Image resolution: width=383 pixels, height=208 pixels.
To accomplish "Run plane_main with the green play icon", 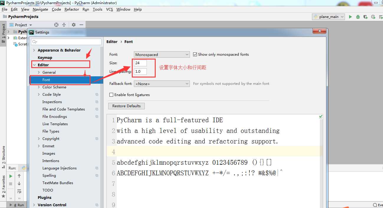I will point(350,17).
